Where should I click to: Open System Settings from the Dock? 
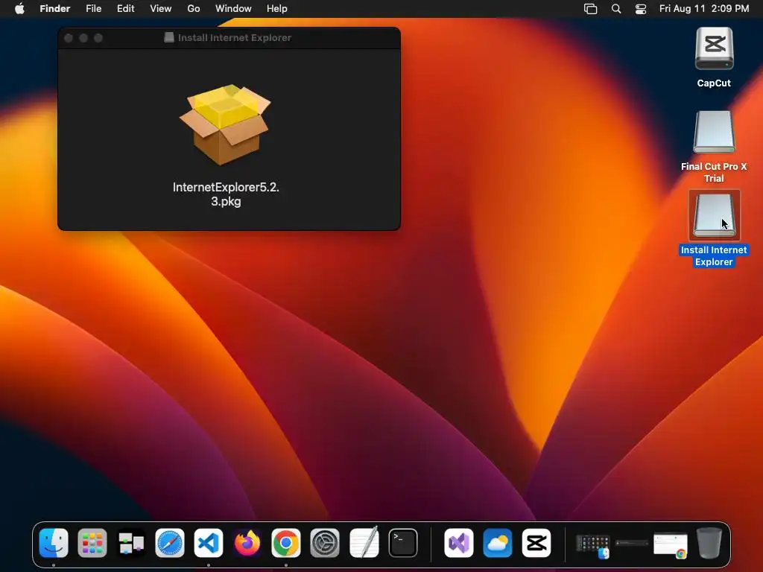click(325, 543)
